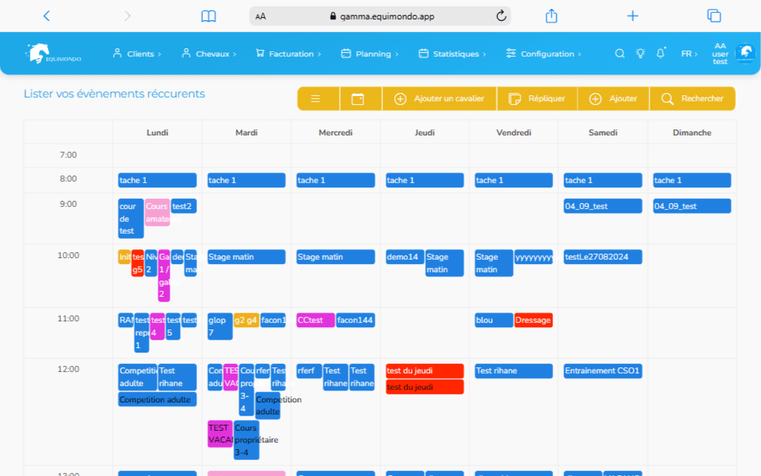
Task: Click the Rechercher button
Action: coord(692,99)
